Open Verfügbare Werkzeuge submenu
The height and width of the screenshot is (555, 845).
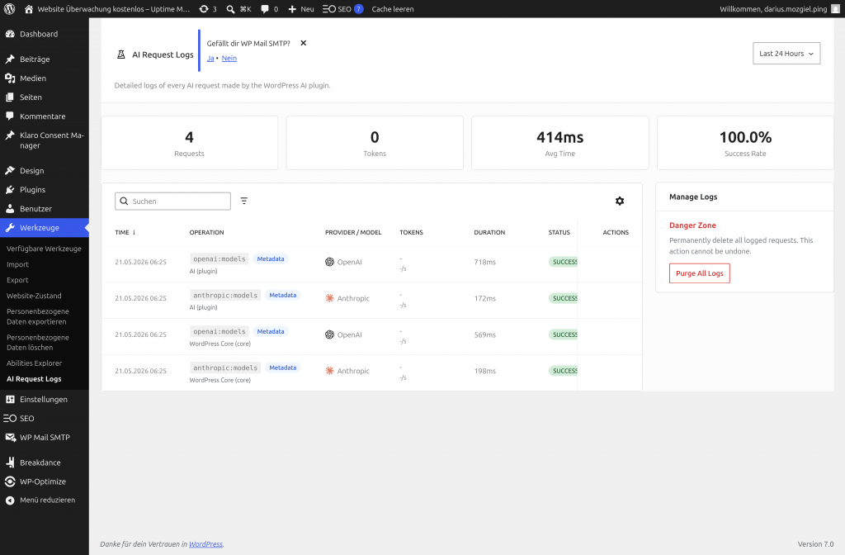(x=45, y=249)
